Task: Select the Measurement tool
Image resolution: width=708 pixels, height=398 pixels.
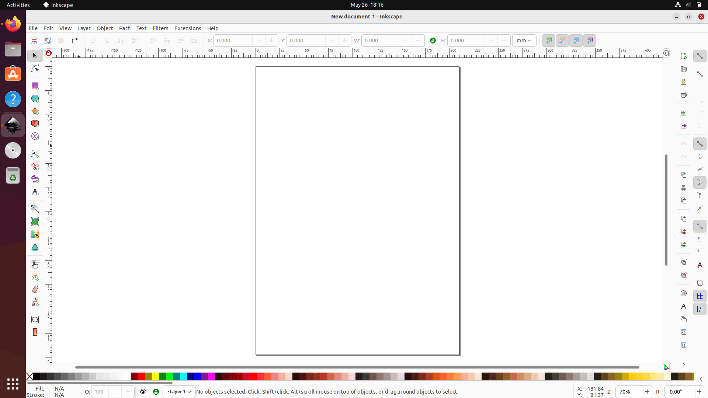Action: (35, 332)
